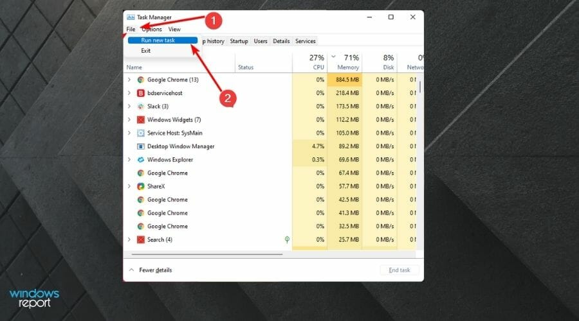Expand the ShareX process
The image size is (579, 321).
pyautogui.click(x=129, y=186)
